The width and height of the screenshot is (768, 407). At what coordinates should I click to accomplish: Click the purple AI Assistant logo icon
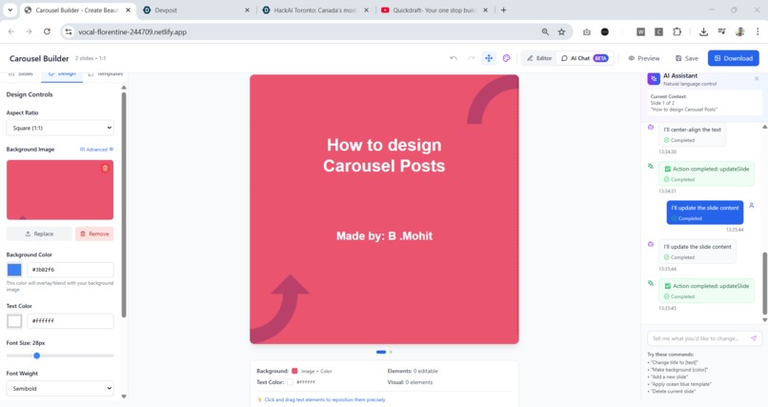click(654, 78)
